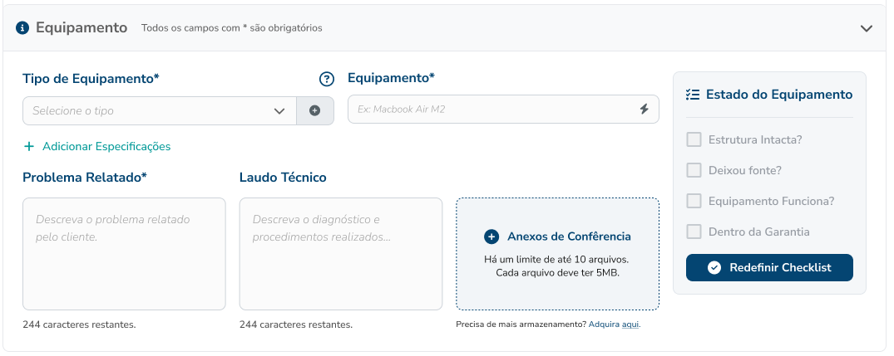The height and width of the screenshot is (356, 894).
Task: Tick the Dentro da Garantia checkbox
Action: tap(694, 232)
